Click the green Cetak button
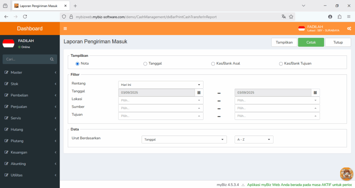This screenshot has height=188, width=355. click(311, 42)
